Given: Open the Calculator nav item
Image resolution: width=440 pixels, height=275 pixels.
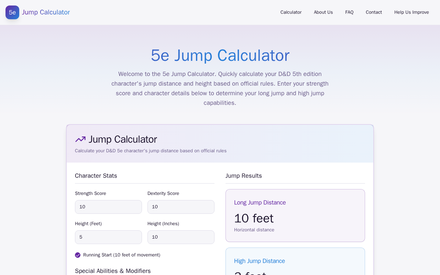Looking at the screenshot, I should (x=291, y=12).
